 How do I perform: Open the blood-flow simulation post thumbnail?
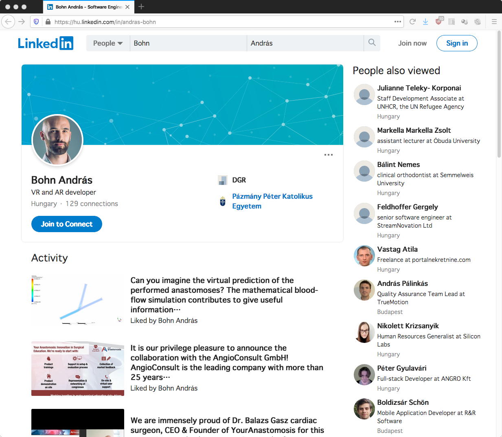78,301
